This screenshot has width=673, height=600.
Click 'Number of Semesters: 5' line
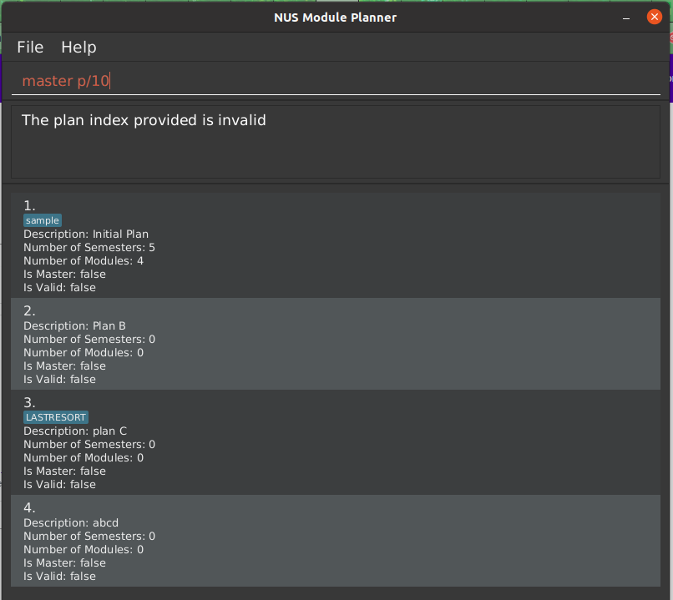[89, 248]
